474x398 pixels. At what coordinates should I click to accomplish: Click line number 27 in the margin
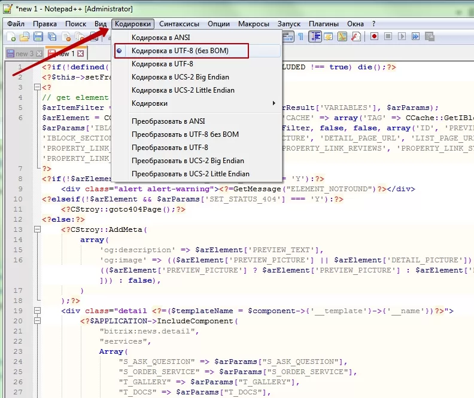tap(18, 392)
